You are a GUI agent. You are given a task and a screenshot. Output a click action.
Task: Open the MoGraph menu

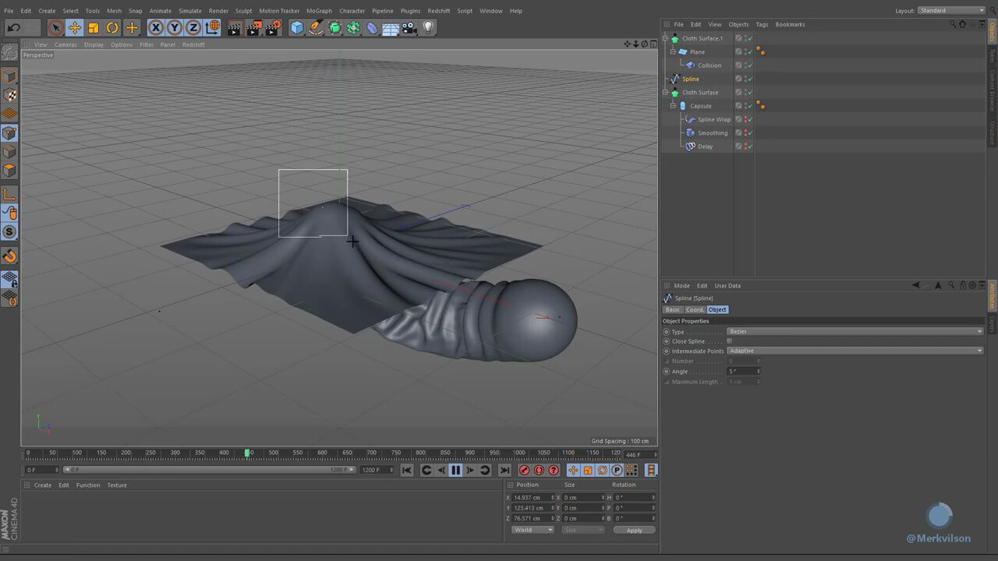319,11
